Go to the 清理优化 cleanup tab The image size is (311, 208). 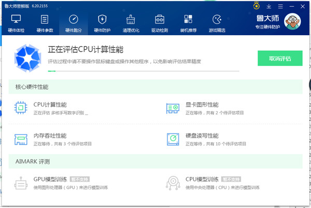tap(131, 23)
